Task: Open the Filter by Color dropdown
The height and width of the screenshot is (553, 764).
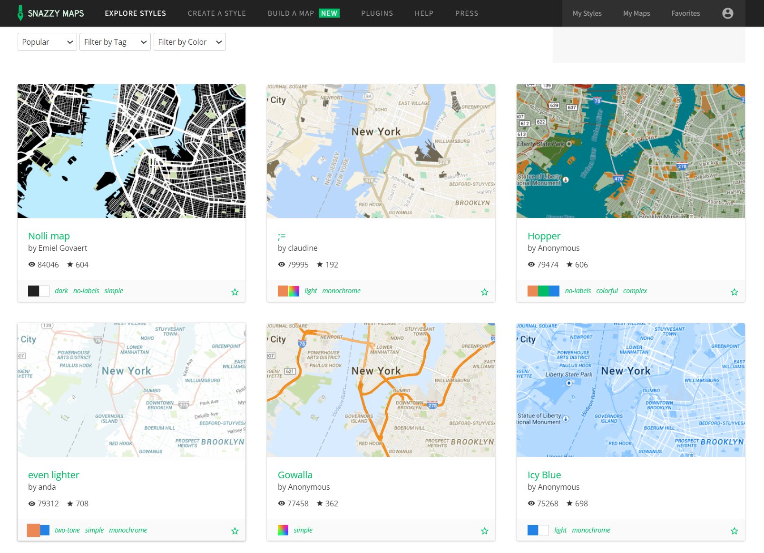Action: 190,42
